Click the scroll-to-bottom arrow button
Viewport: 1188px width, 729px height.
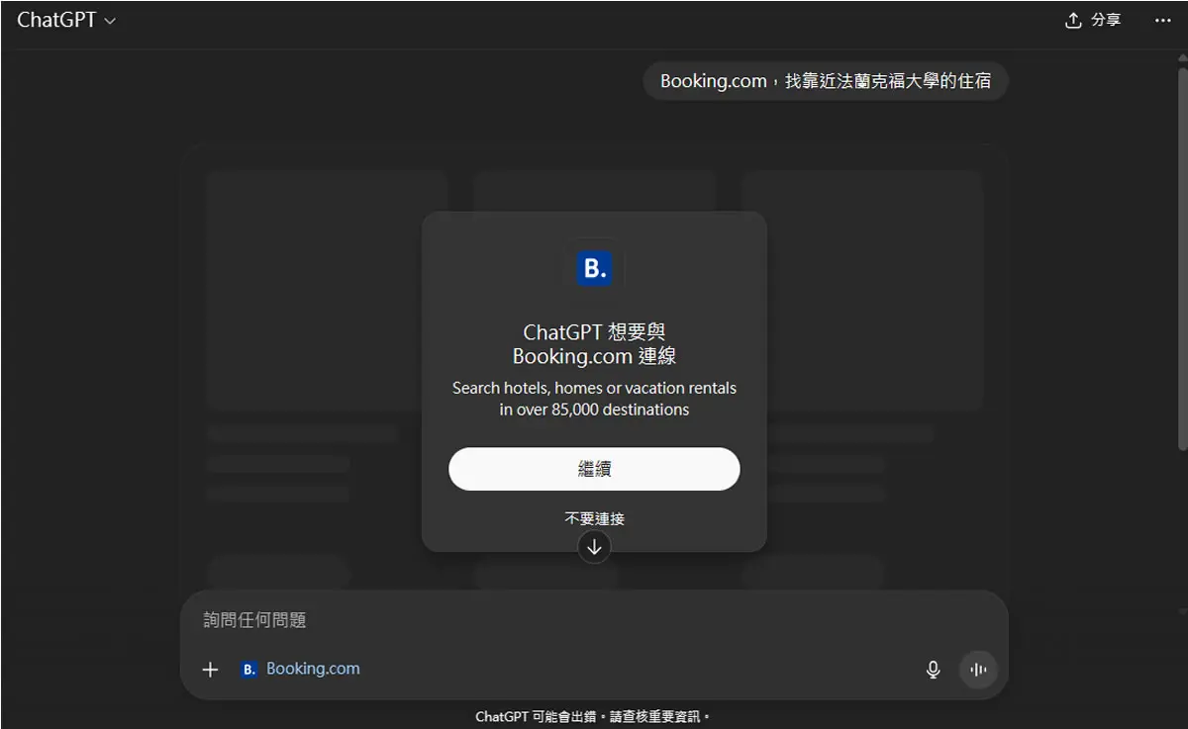[x=594, y=547]
